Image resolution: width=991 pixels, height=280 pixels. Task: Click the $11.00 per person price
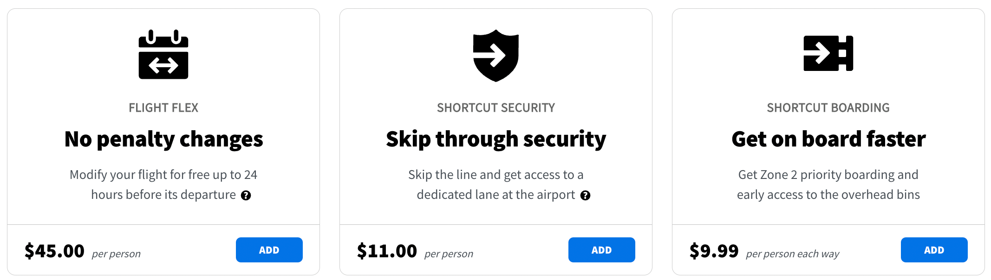(387, 251)
